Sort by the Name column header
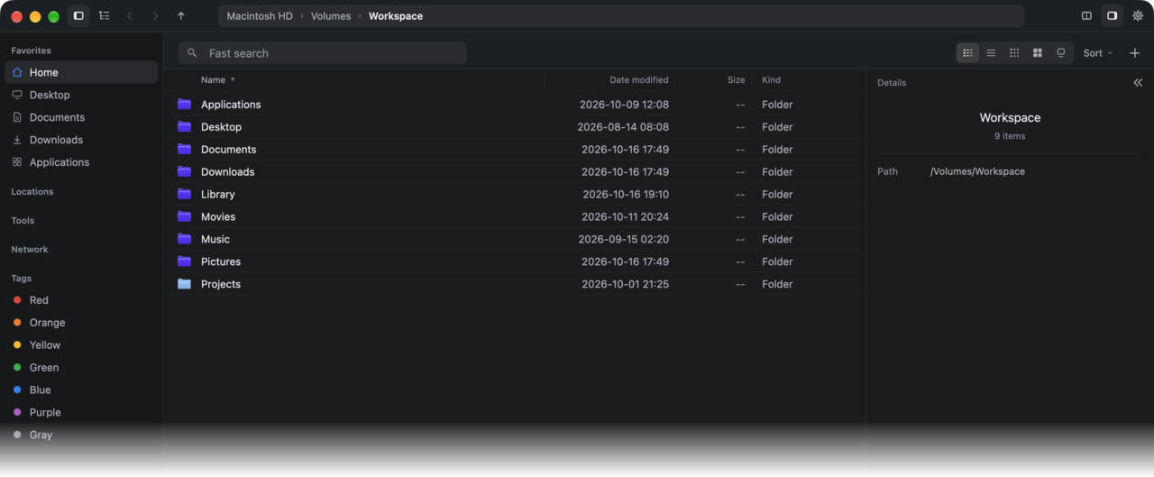1154x477 pixels. point(214,80)
